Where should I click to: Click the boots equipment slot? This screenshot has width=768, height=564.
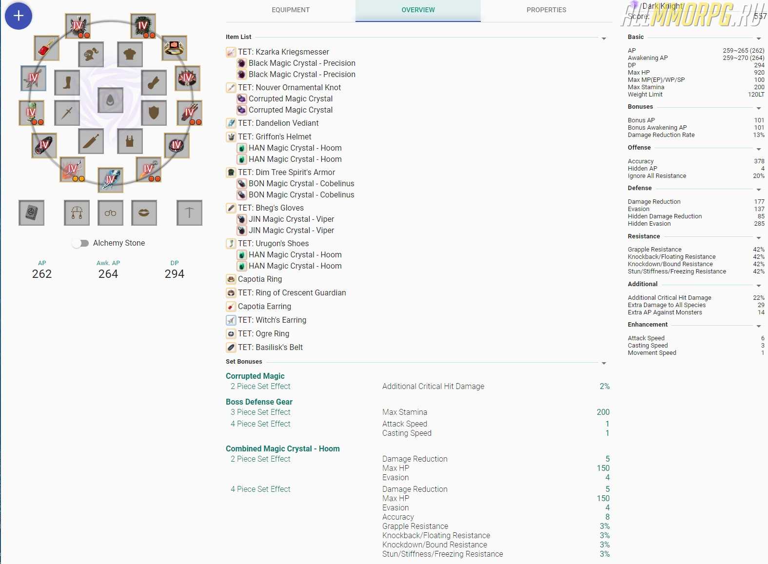click(67, 83)
